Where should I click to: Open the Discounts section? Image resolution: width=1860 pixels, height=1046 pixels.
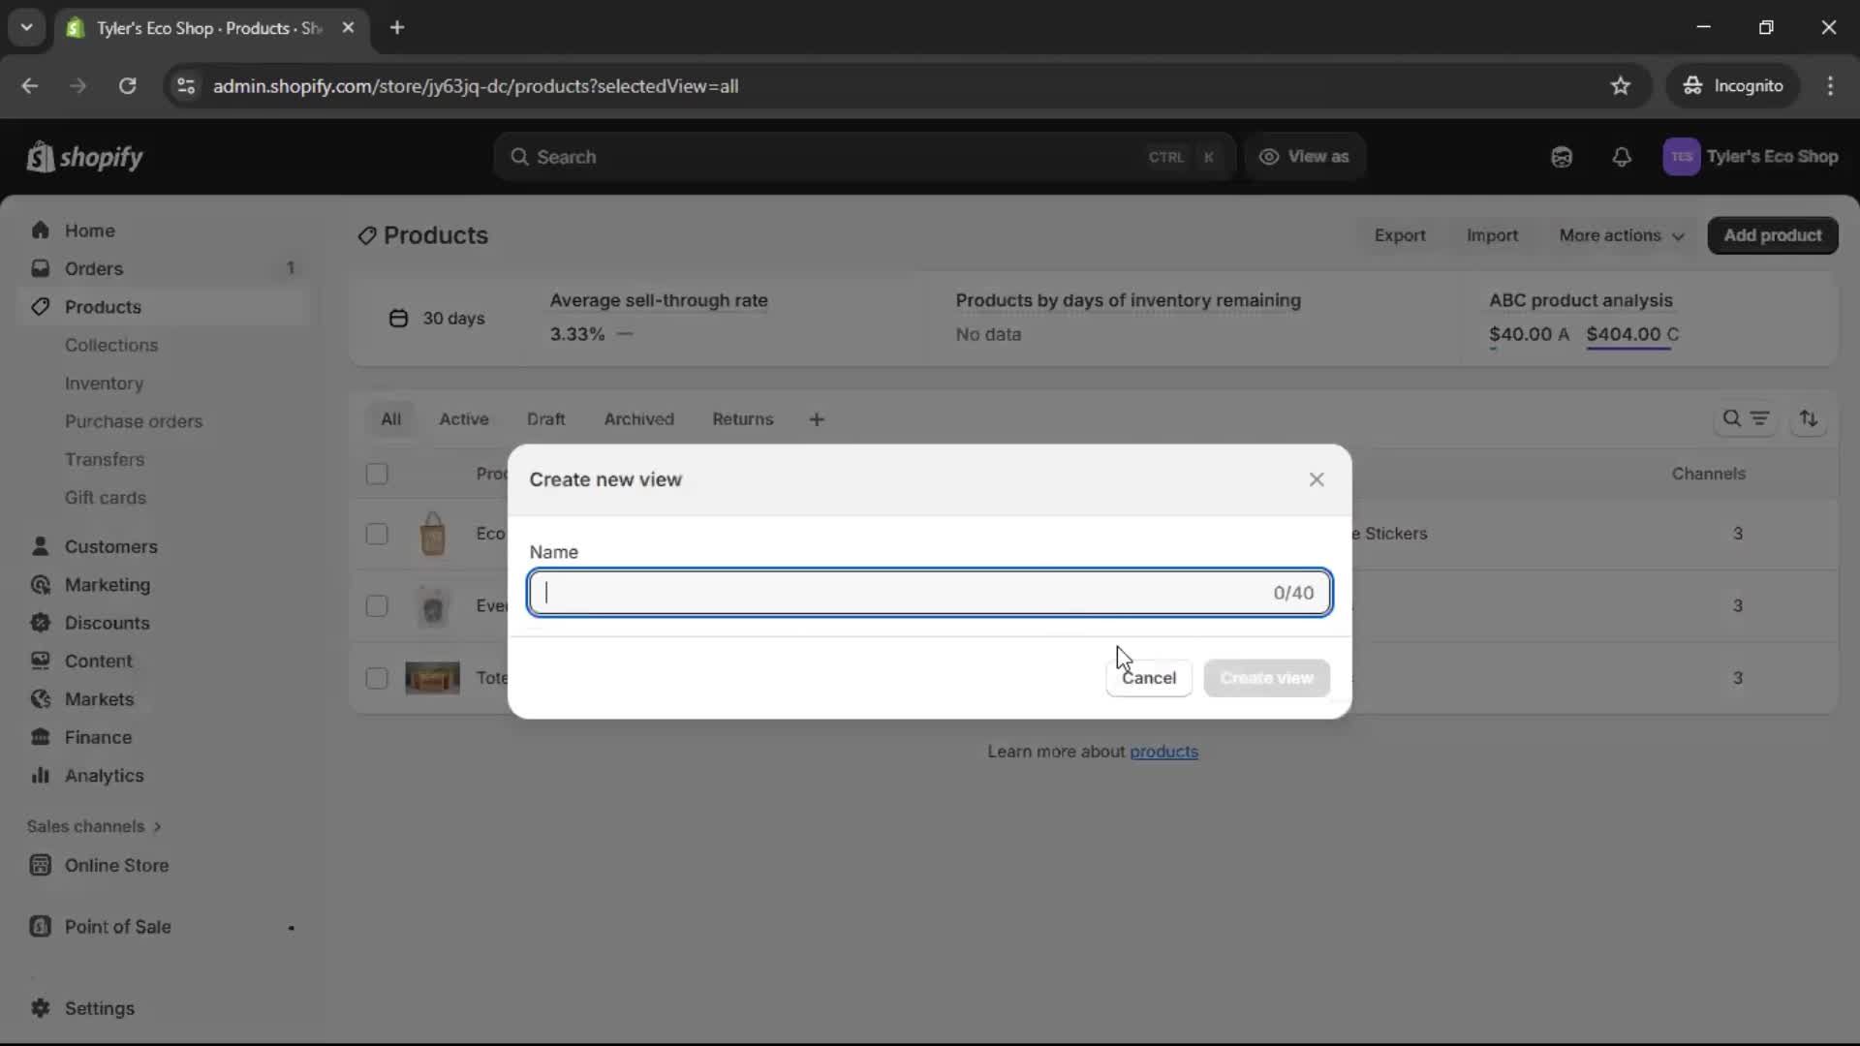click(x=107, y=623)
